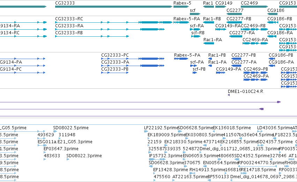Click protein label Rac1-PA
297x182 pixels.
pos(217,63)
